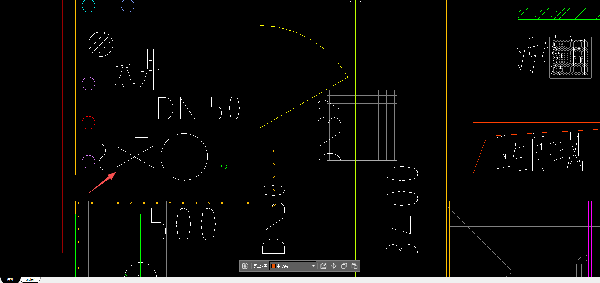The width and height of the screenshot is (600, 283).
Task: Click the 标注分类 label in the toolbar
Action: click(260, 266)
